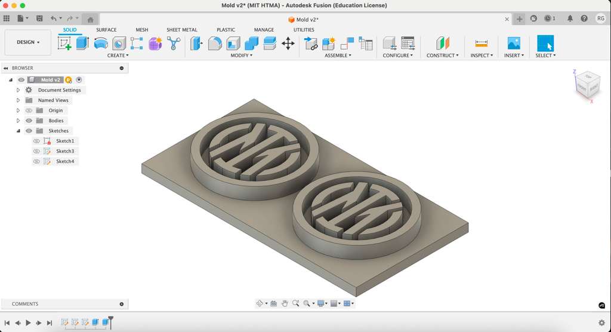Screen dimensions: 611x332
Task: Select the Shell tool
Action: coord(233,44)
